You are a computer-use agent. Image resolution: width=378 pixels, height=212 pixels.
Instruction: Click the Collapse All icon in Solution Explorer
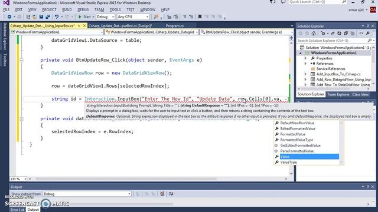pos(346,34)
